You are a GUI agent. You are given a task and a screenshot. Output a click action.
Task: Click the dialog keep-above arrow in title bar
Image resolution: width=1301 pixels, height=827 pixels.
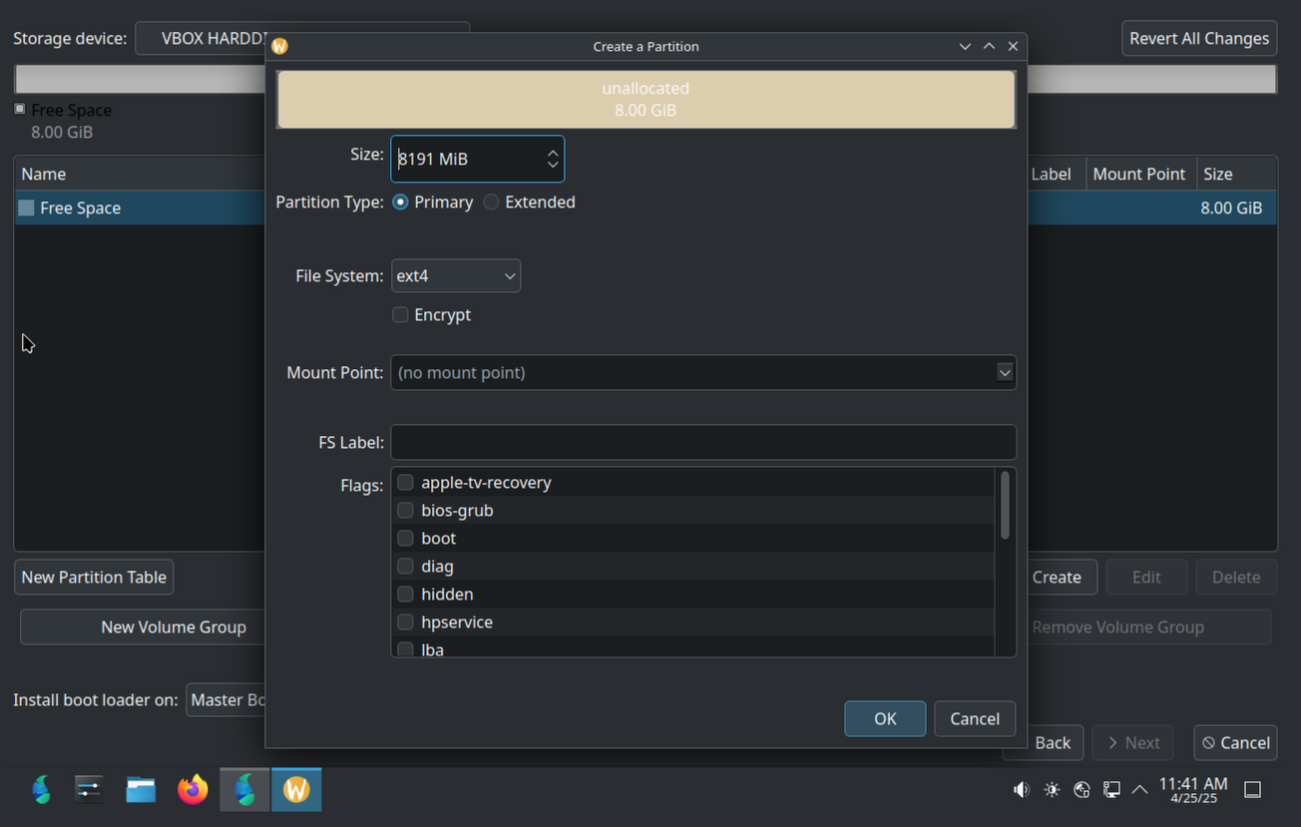coord(989,46)
